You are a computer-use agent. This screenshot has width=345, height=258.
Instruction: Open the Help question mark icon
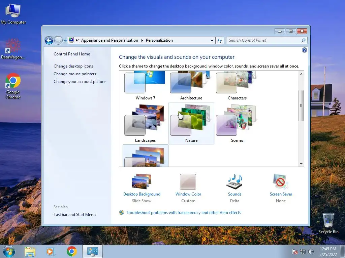coord(304,50)
